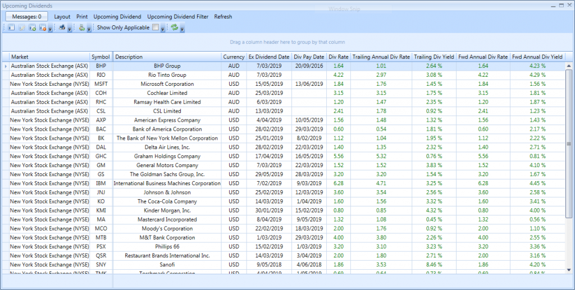Select the RIO symbol cell
Image resolution: width=575 pixels, height=290 pixels.
[x=101, y=75]
